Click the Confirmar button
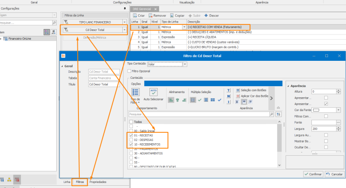Image resolution: width=346 pixels, height=188 pixels. [313, 174]
